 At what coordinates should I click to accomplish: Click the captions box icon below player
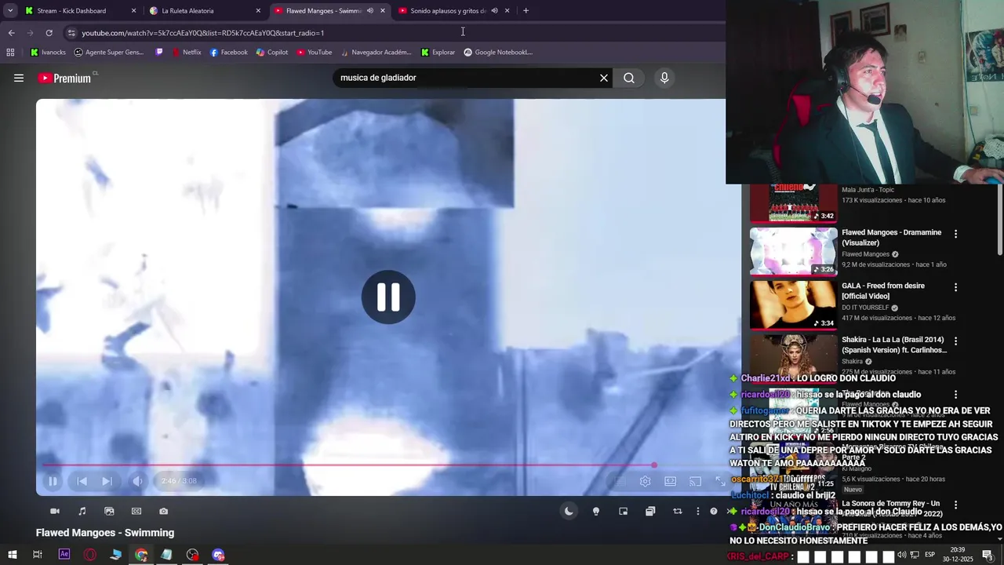(136, 511)
